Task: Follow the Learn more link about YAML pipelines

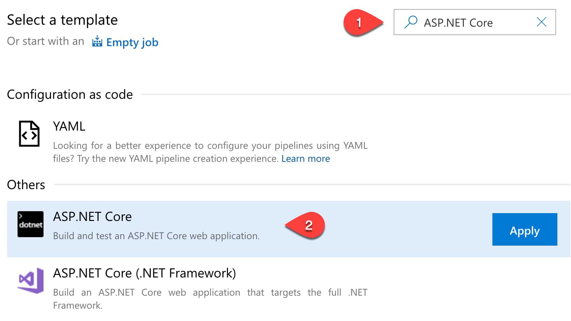Action: 306,158
